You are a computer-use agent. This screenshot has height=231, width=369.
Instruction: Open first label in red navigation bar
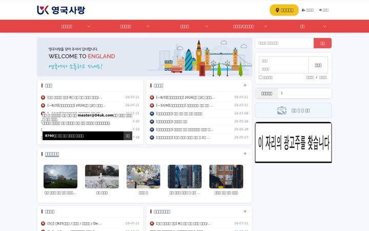click(67, 26)
